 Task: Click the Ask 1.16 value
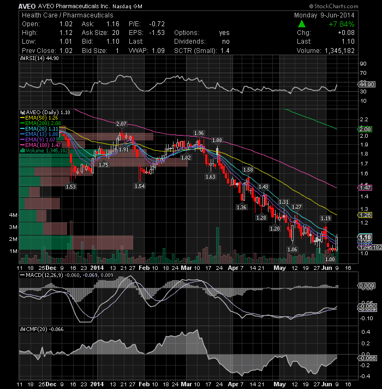point(113,24)
